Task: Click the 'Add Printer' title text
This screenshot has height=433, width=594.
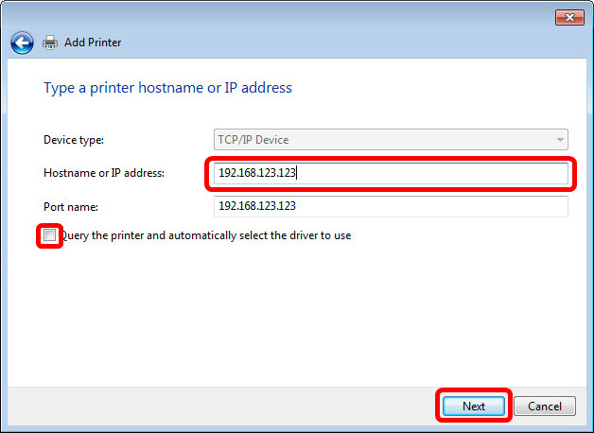Action: [x=93, y=43]
